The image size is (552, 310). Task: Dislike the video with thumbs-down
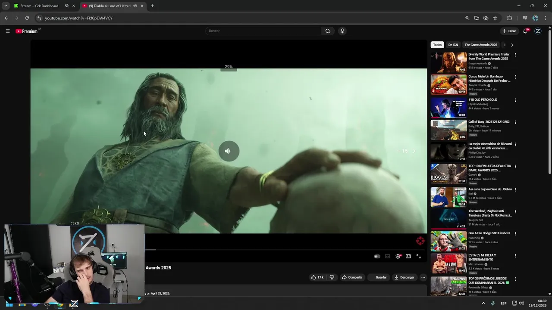click(x=332, y=277)
